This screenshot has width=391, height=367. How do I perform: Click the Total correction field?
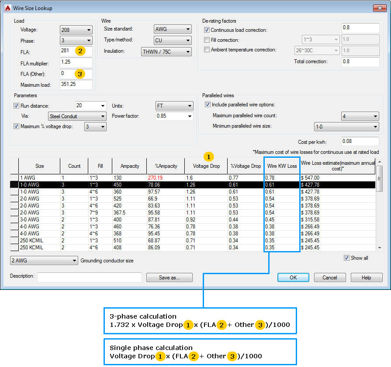pyautogui.click(x=360, y=62)
